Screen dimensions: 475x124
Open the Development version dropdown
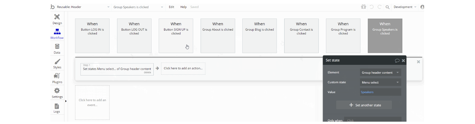point(405,7)
